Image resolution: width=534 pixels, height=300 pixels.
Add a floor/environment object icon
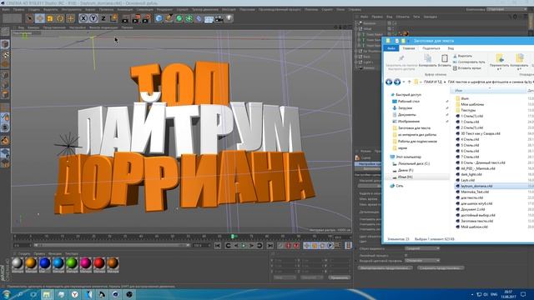tap(209, 18)
